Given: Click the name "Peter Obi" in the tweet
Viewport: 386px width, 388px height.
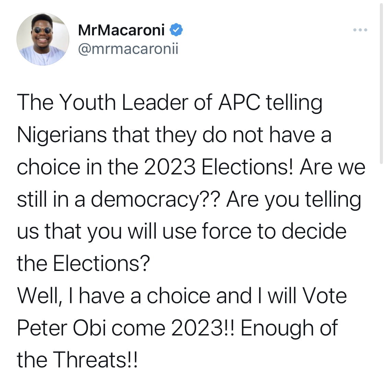Looking at the screenshot, I should pyautogui.click(x=61, y=328).
